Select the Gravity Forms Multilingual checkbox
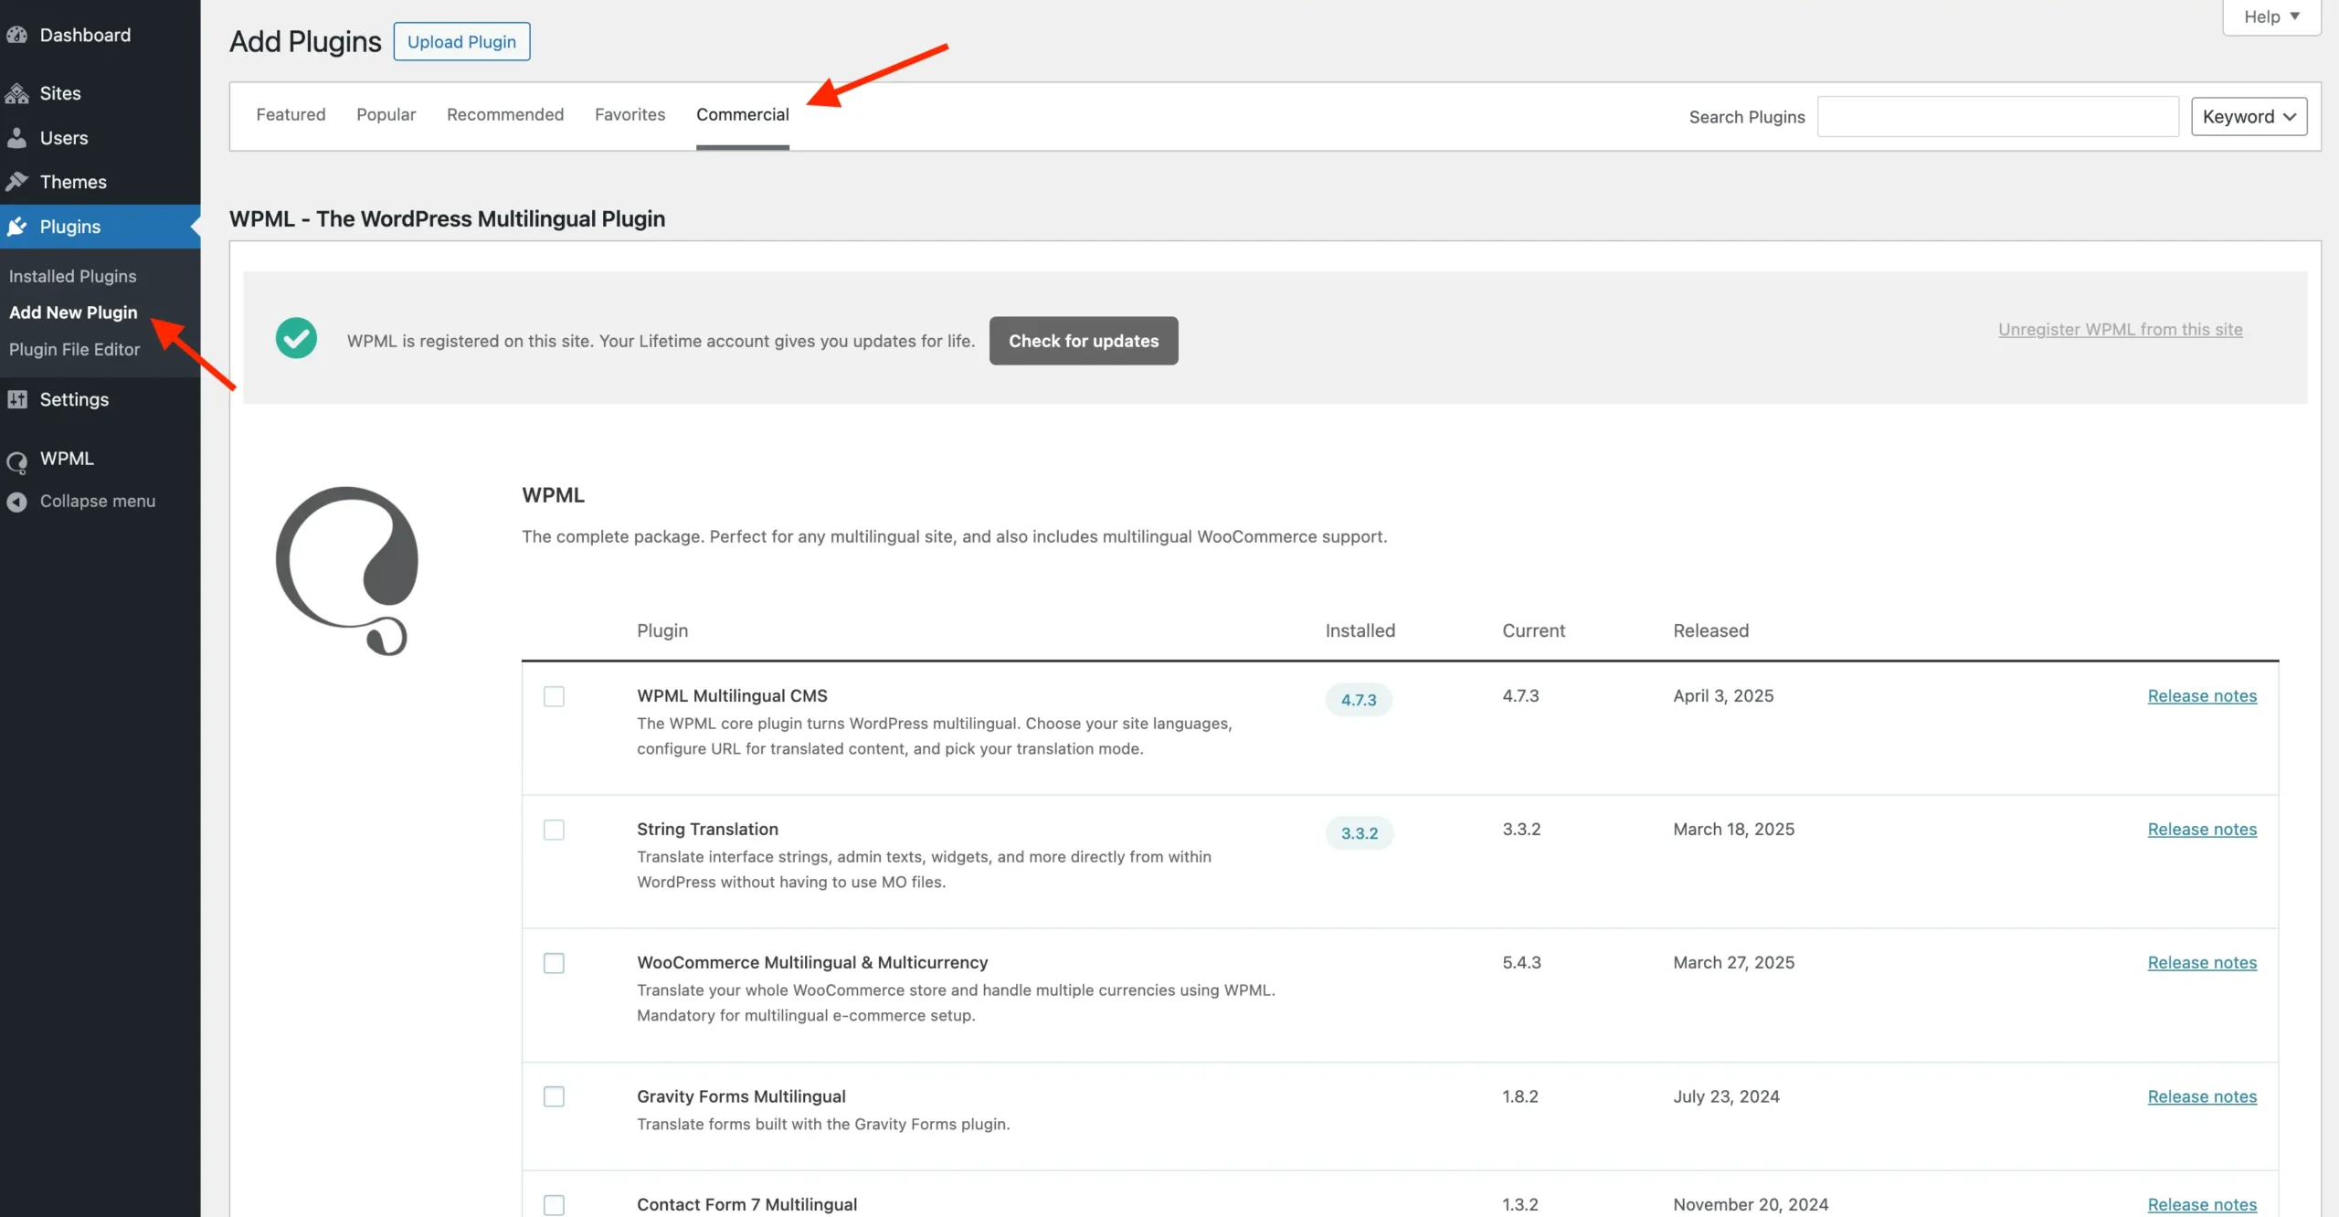The height and width of the screenshot is (1217, 2339). point(554,1096)
